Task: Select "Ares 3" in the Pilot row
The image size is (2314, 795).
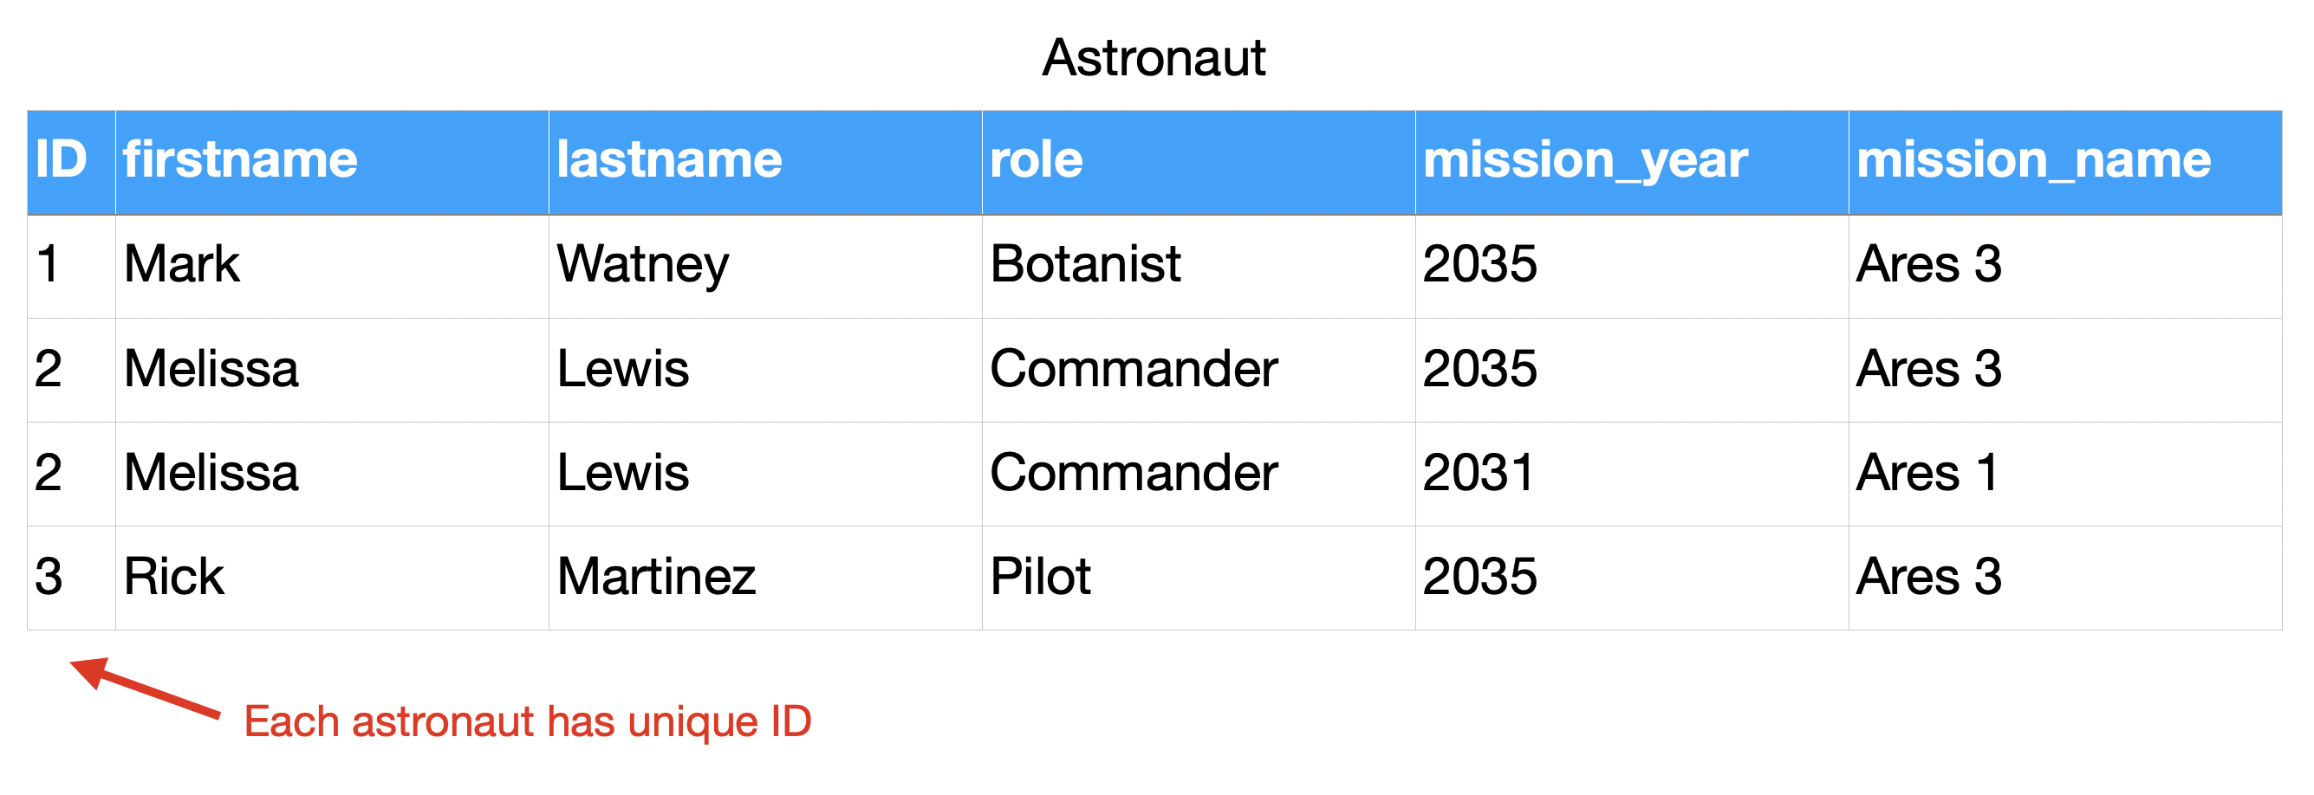Action: 1928,577
